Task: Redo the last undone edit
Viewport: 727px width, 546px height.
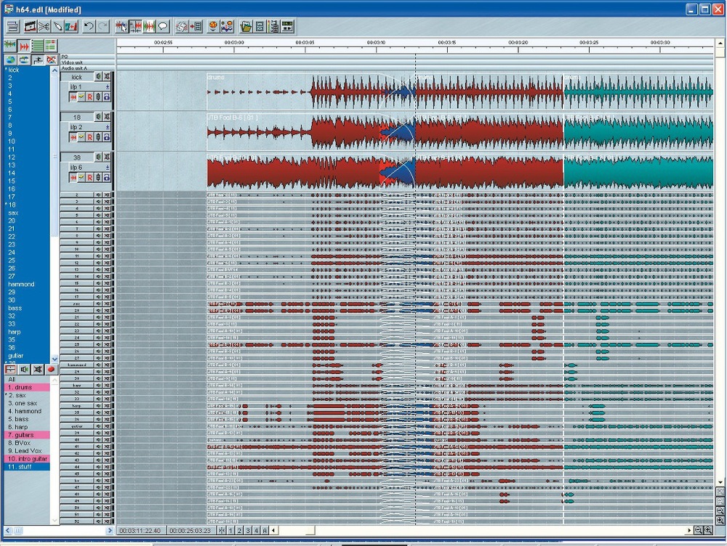Action: point(103,27)
